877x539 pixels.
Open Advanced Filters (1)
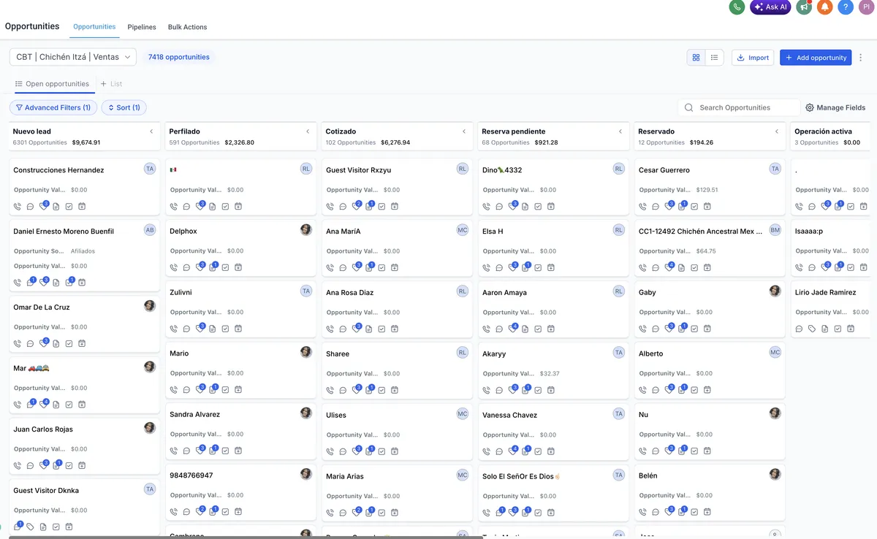[53, 107]
